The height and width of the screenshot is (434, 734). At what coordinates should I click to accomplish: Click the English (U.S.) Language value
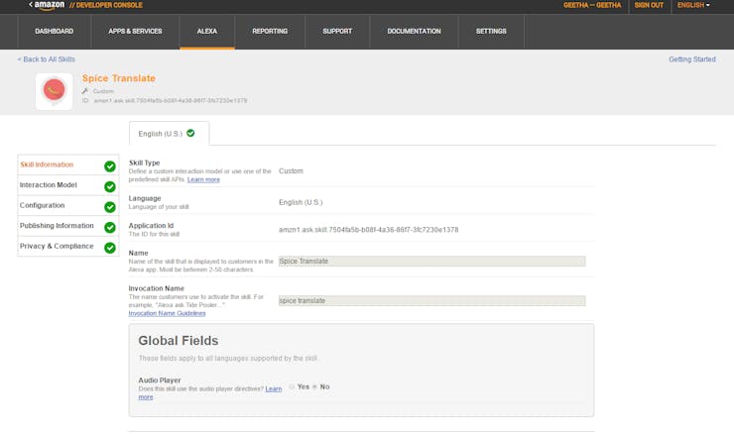click(301, 202)
